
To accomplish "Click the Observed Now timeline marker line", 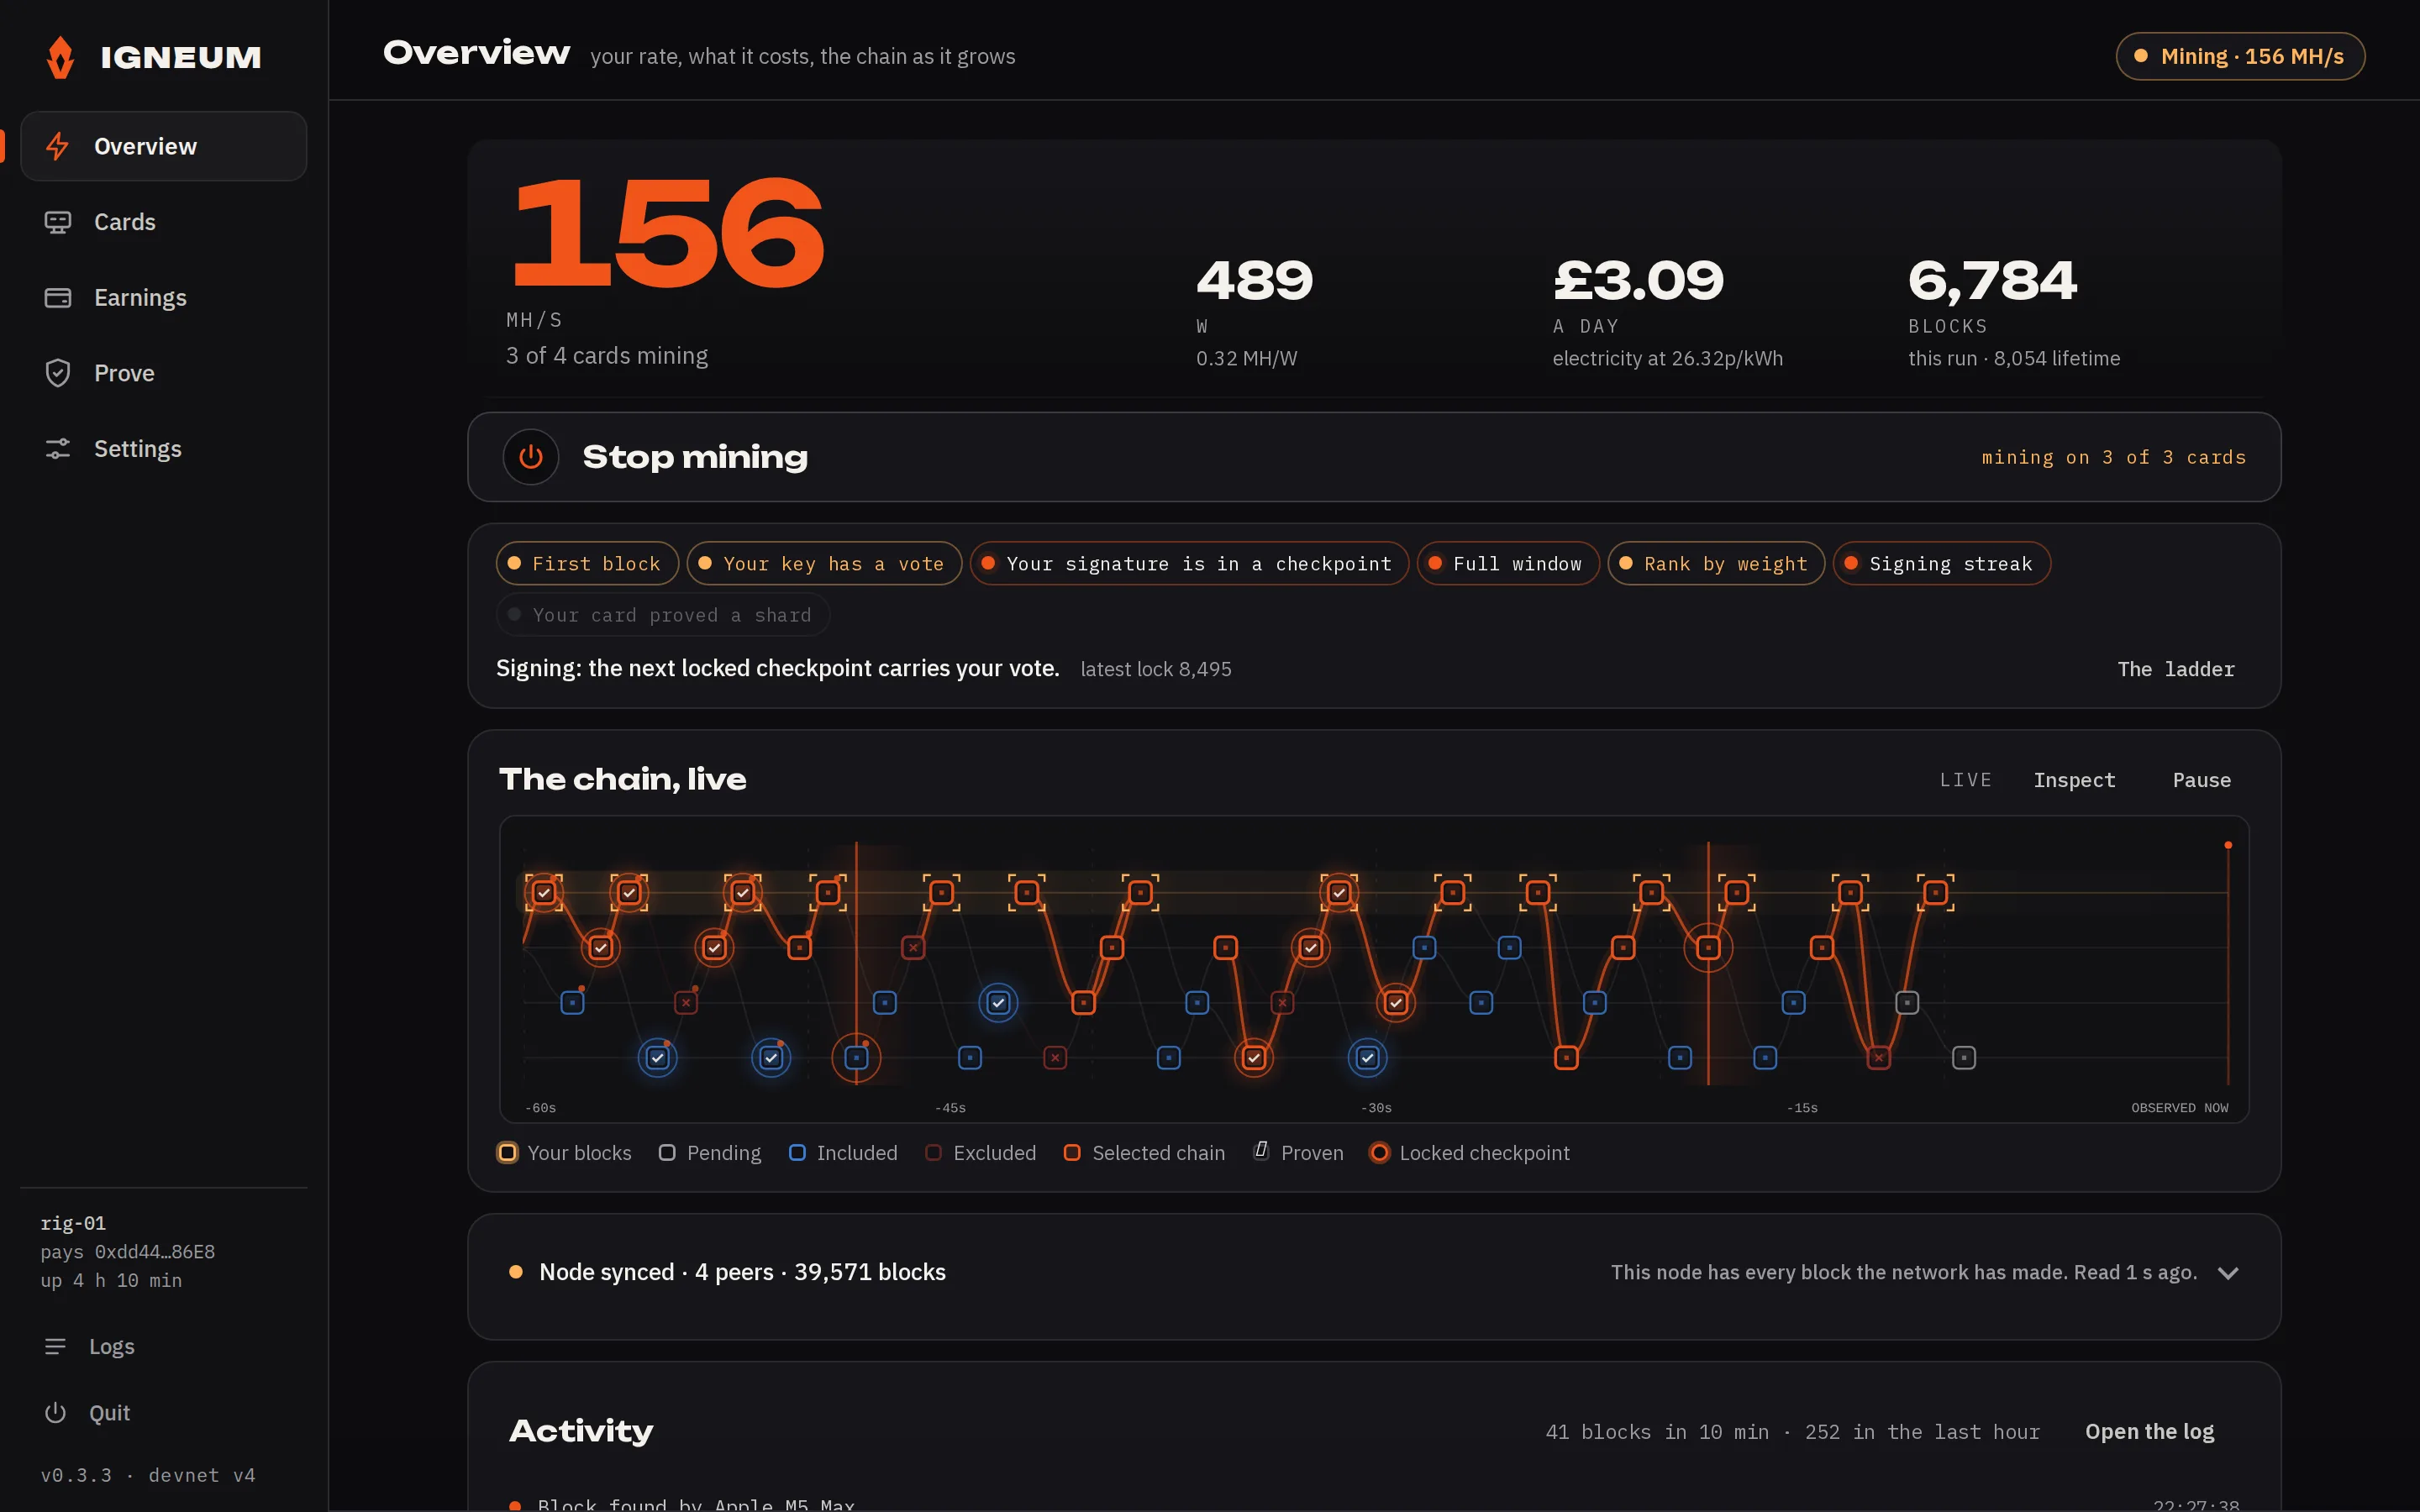I will point(2227,965).
